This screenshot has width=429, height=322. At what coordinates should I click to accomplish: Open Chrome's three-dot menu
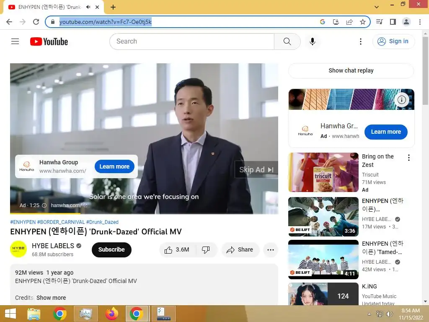[420, 22]
